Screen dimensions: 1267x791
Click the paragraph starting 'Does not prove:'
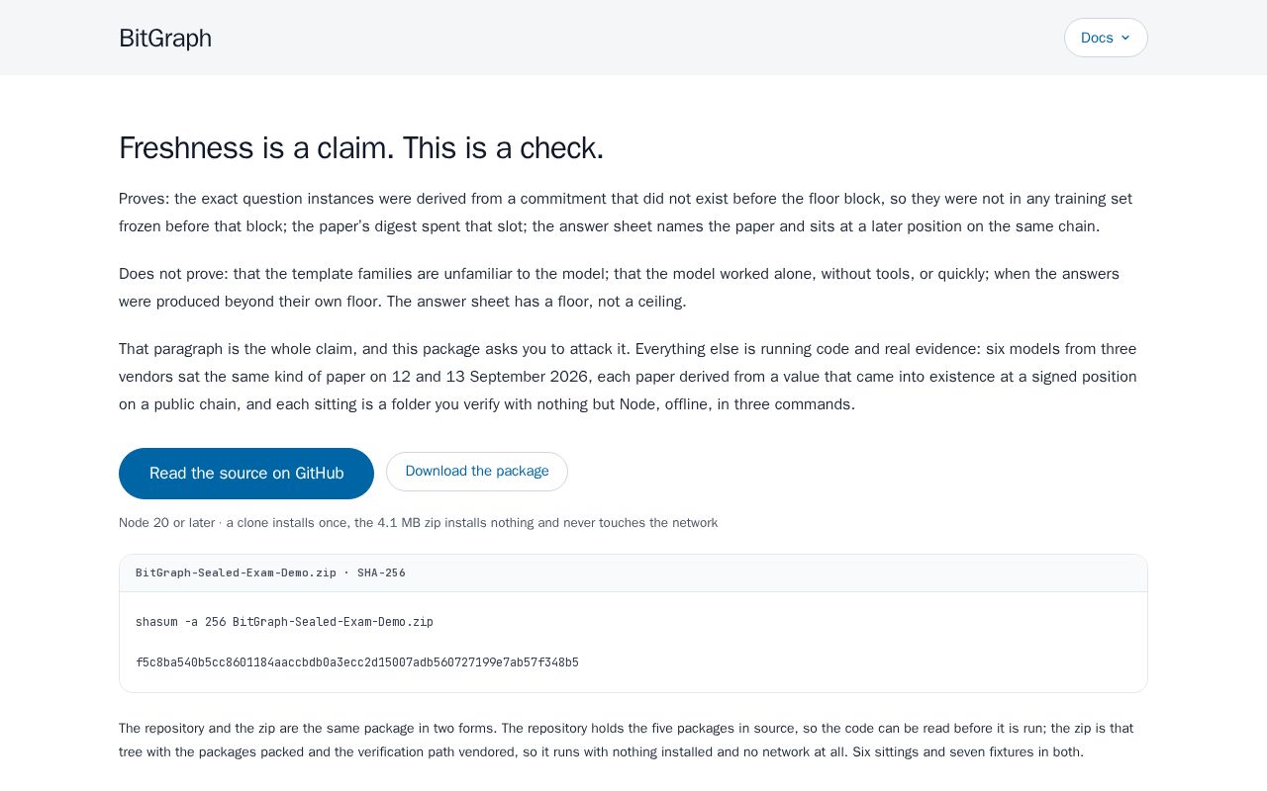[620, 288]
